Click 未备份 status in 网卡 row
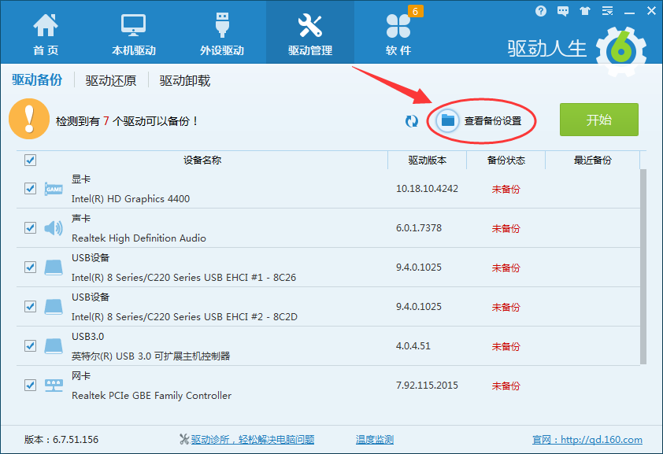 point(506,386)
